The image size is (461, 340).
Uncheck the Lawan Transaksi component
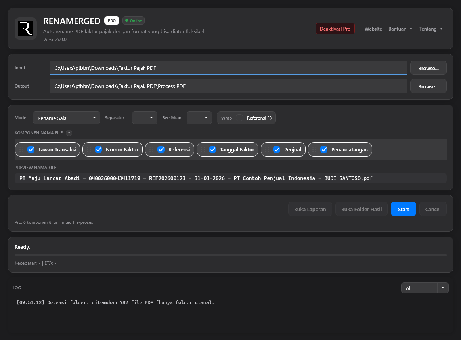(31, 149)
